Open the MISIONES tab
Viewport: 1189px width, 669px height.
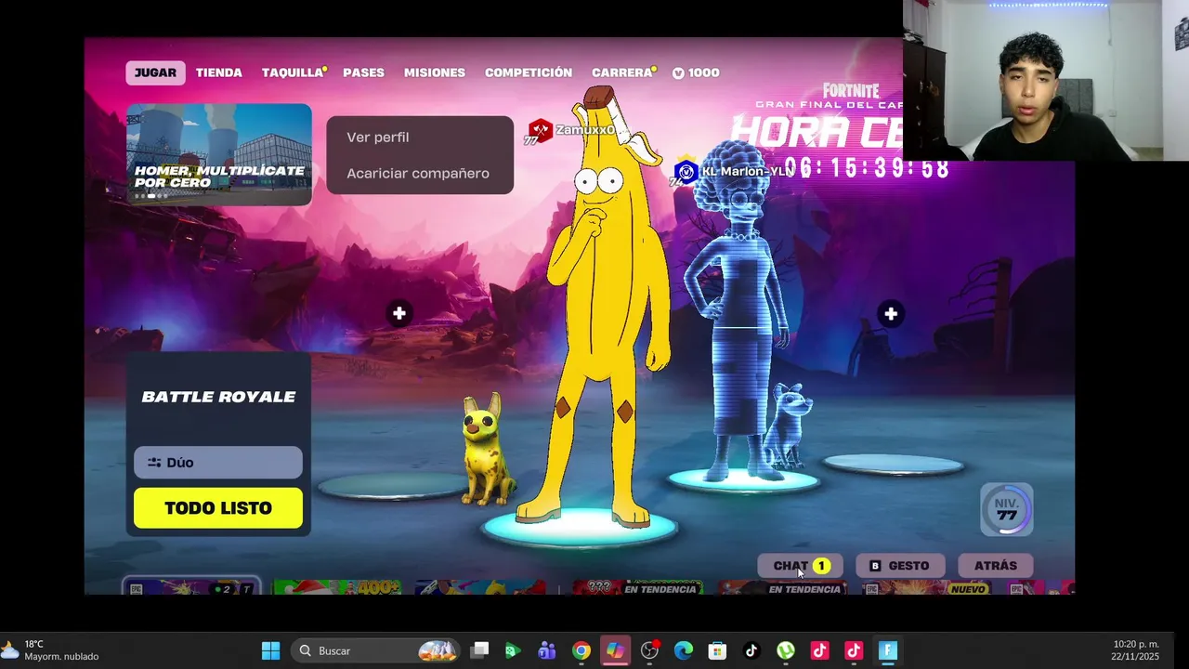[x=434, y=72]
